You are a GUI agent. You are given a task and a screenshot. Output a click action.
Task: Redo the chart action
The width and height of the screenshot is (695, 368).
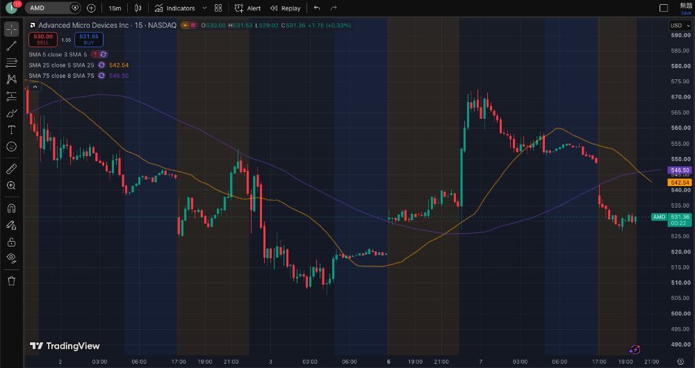(334, 8)
